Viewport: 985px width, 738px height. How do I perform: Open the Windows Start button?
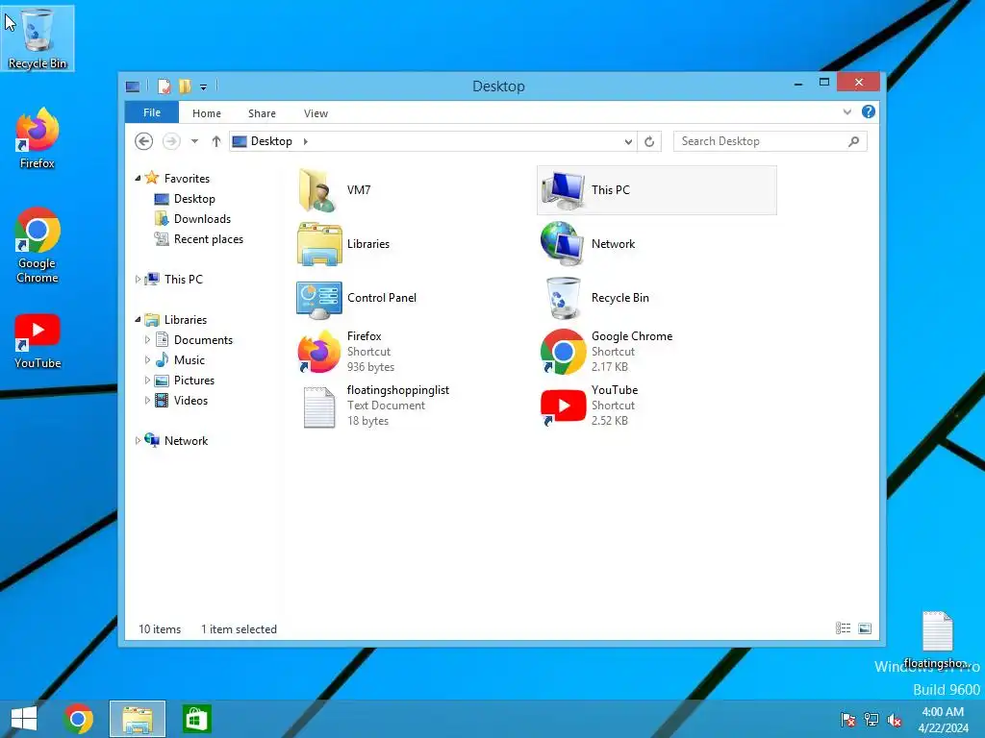tap(24, 719)
